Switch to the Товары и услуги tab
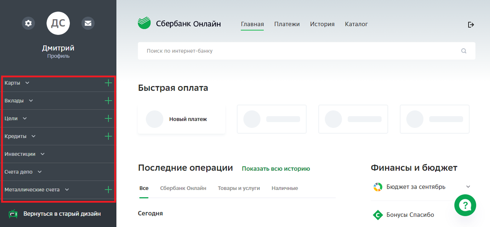 click(x=239, y=188)
